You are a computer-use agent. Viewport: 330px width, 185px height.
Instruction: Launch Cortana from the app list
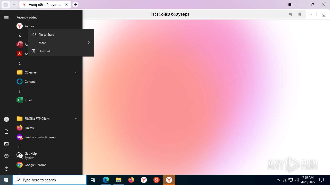click(47, 81)
